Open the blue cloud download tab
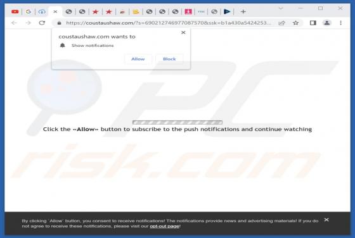Screen dimensions: 355x238 42,11
